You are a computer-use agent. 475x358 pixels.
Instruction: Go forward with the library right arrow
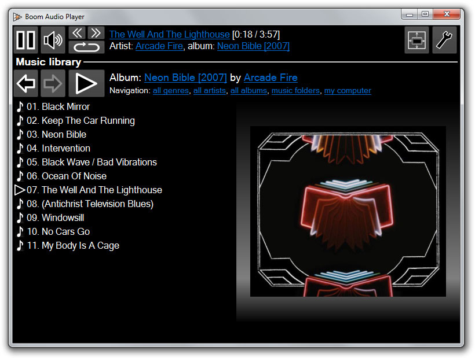point(53,83)
